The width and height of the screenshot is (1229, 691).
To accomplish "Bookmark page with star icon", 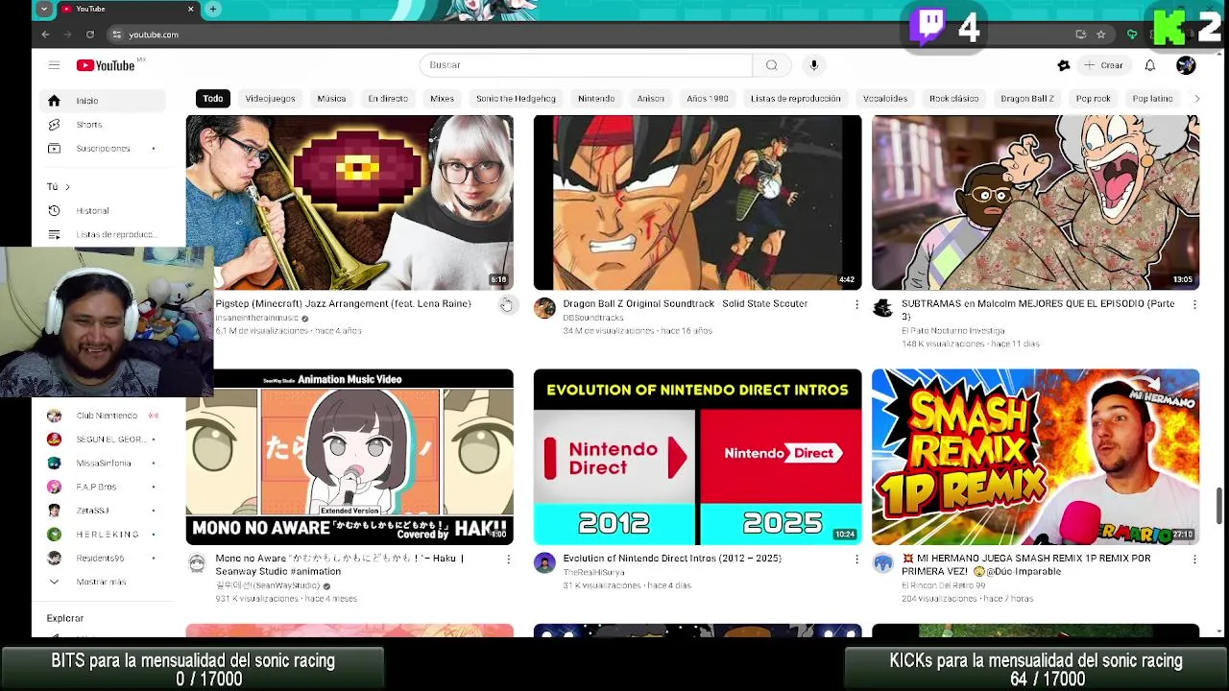I will 1101,35.
